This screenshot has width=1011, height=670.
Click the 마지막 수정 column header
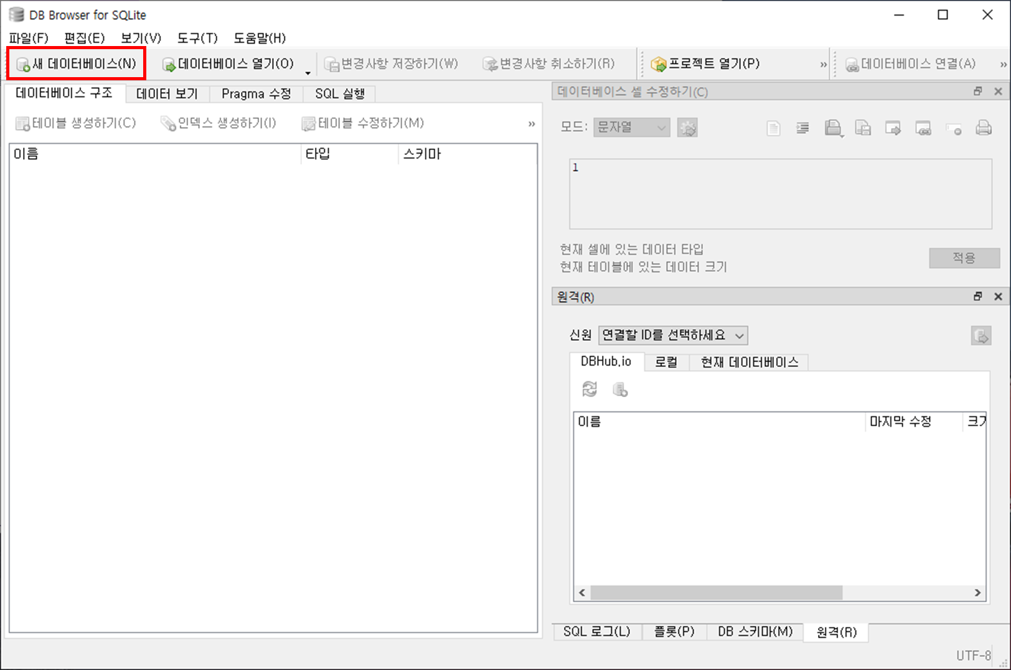pos(915,422)
